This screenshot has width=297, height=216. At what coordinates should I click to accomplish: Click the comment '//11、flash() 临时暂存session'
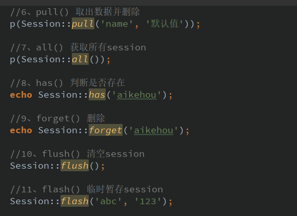[x=87, y=189]
